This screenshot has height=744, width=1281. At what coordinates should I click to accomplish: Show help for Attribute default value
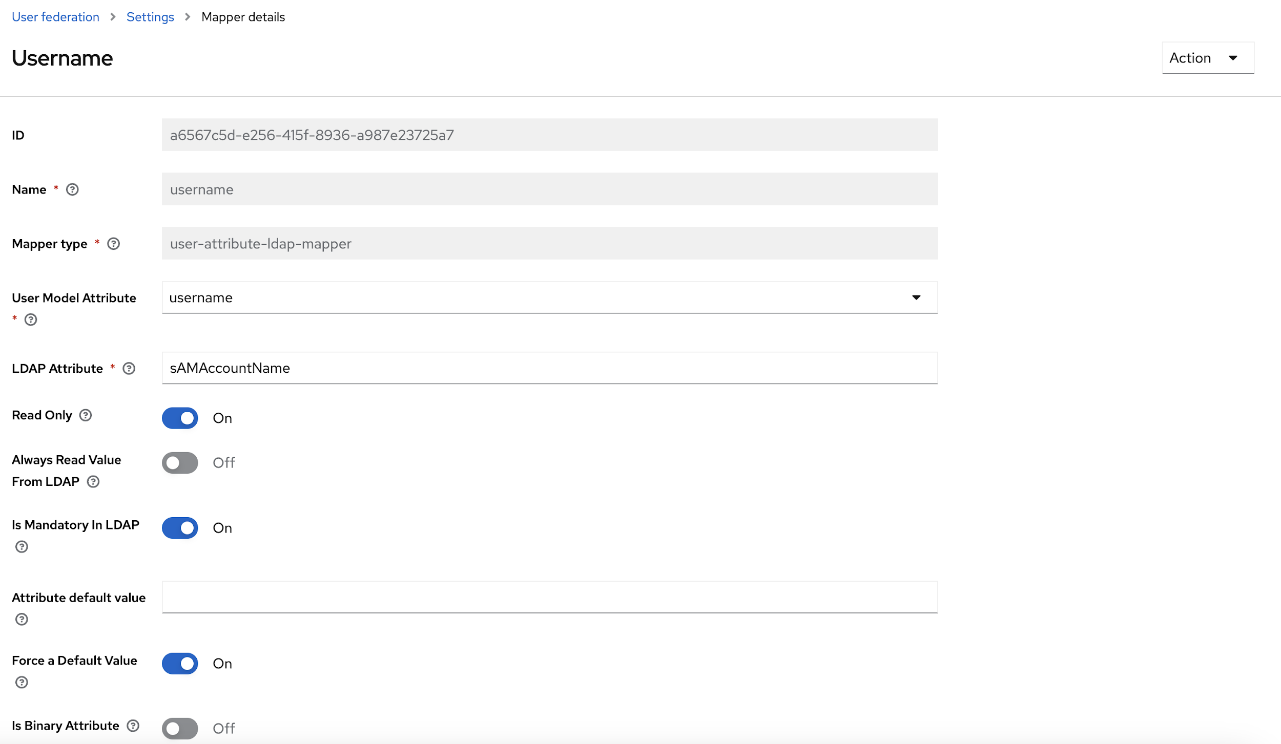tap(22, 619)
